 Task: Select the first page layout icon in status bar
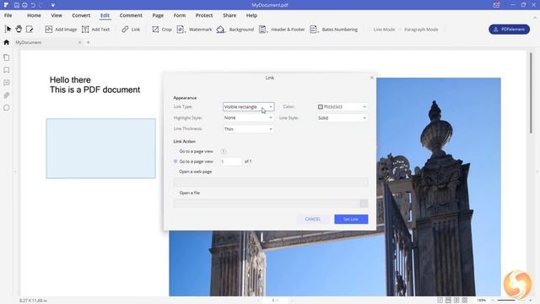440,301
